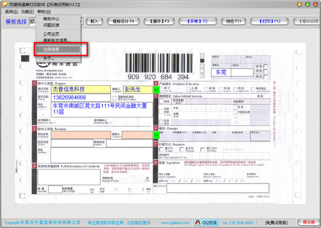Click the 【打印】F12 button
Screen dimensions: 321x228
click(x=269, y=21)
